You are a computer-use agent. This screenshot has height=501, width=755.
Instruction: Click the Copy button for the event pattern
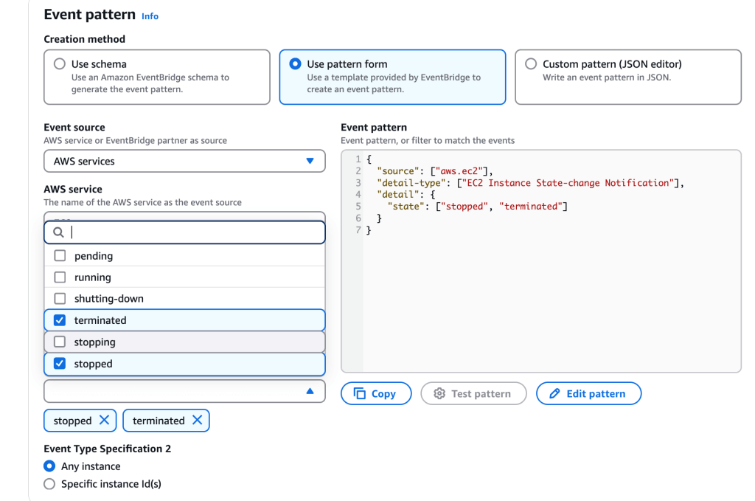coord(375,394)
